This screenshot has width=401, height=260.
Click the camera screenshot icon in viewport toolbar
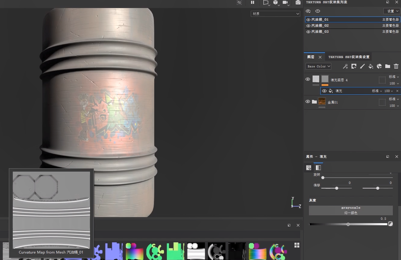point(298,3)
